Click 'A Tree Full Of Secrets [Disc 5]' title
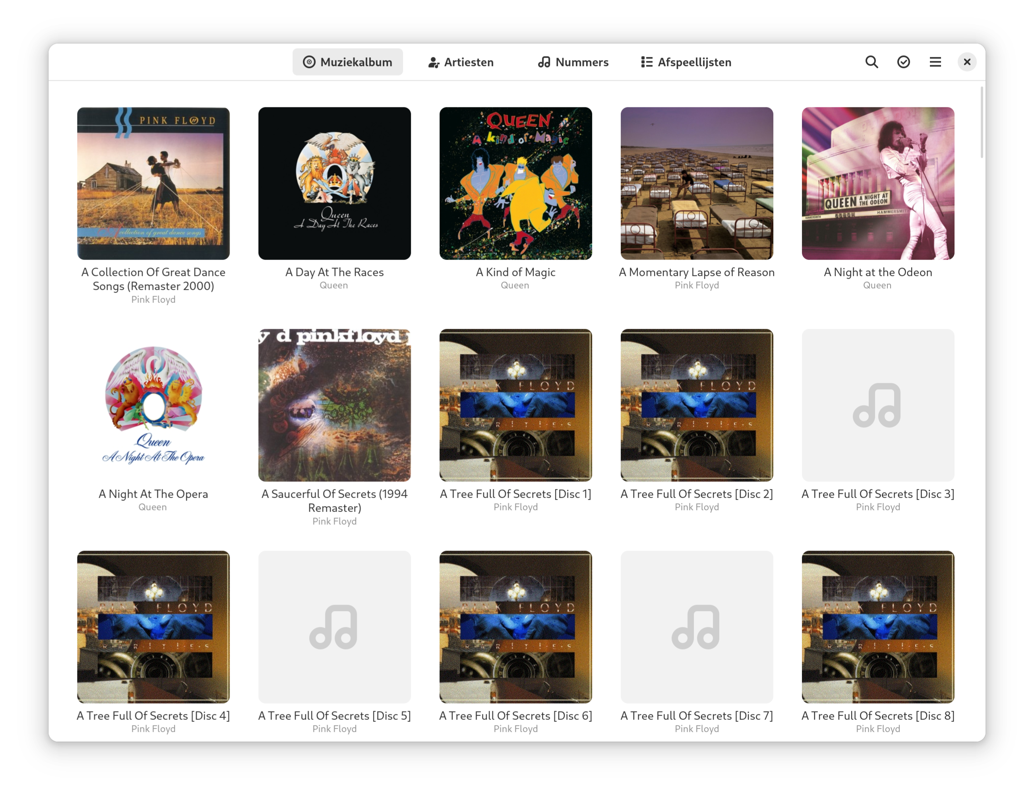Screen dimensions: 1034x795 pos(335,715)
